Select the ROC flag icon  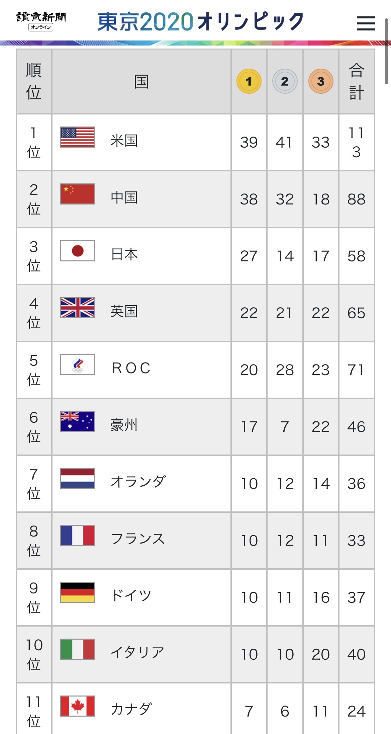pos(78,364)
